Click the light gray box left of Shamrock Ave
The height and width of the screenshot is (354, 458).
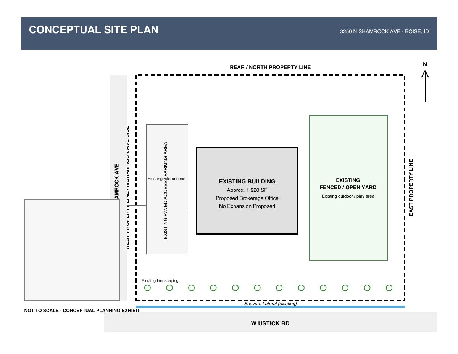[72, 250]
